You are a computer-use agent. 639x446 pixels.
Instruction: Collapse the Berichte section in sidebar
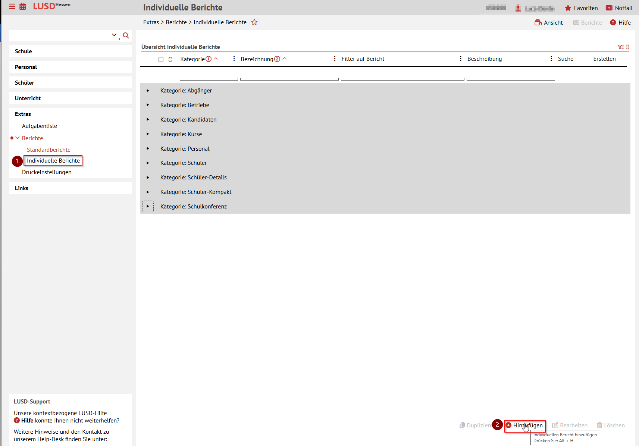pos(17,138)
